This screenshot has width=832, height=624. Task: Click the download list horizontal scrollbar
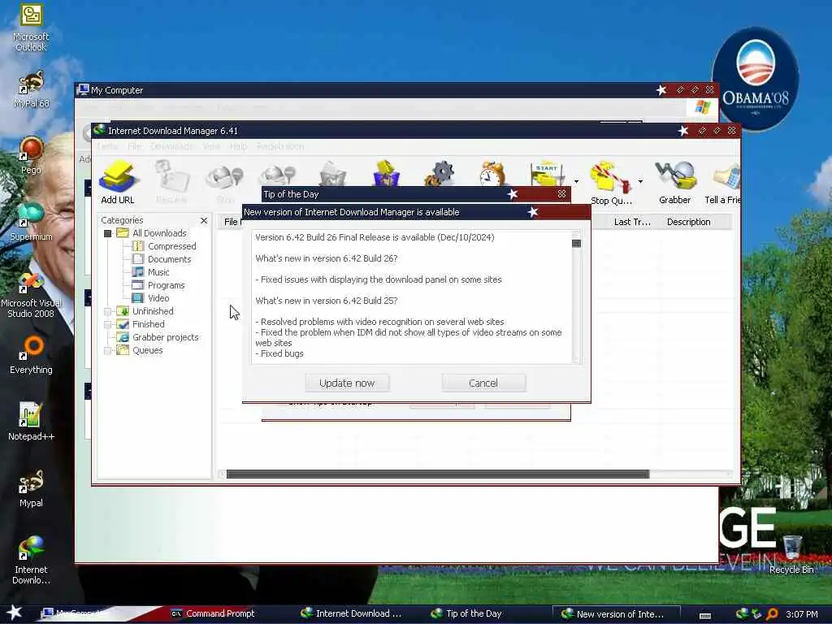(x=438, y=474)
